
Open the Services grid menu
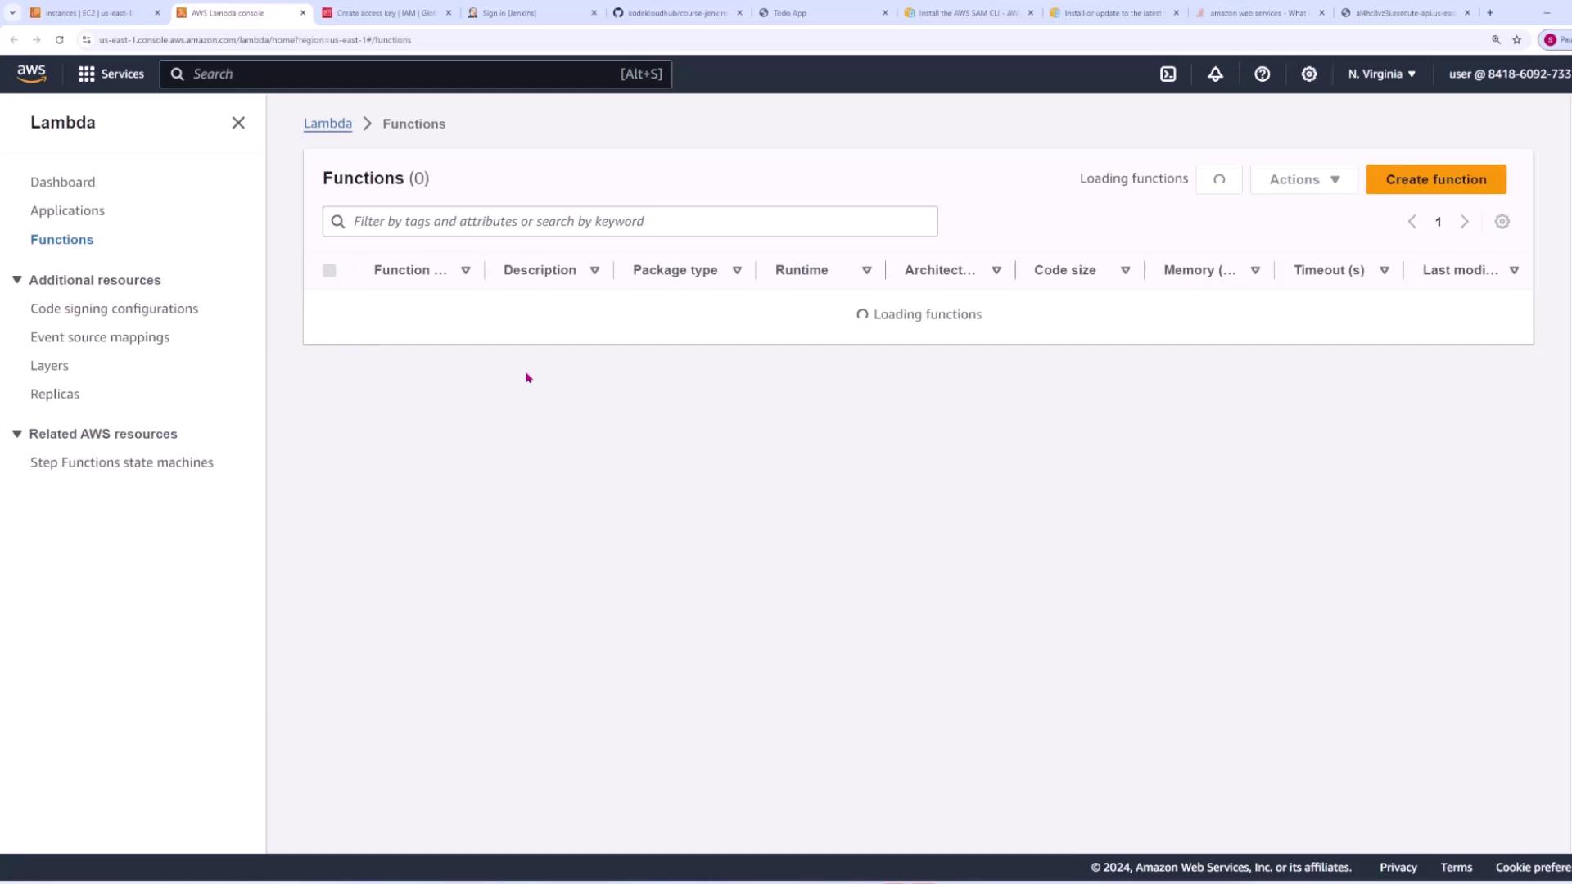pyautogui.click(x=111, y=74)
